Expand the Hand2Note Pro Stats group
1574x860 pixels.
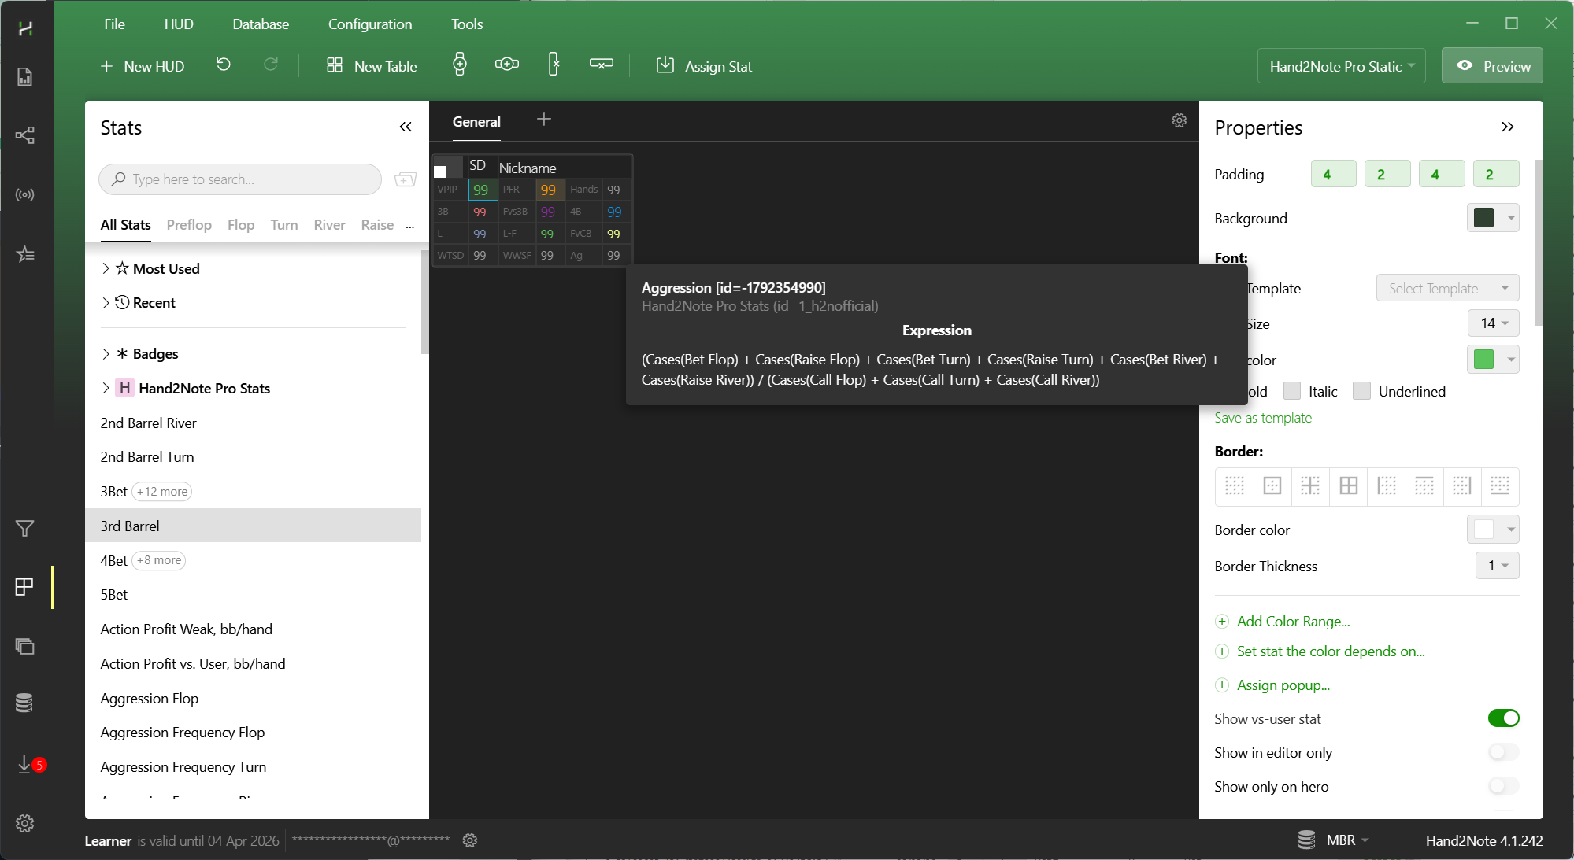tap(106, 388)
